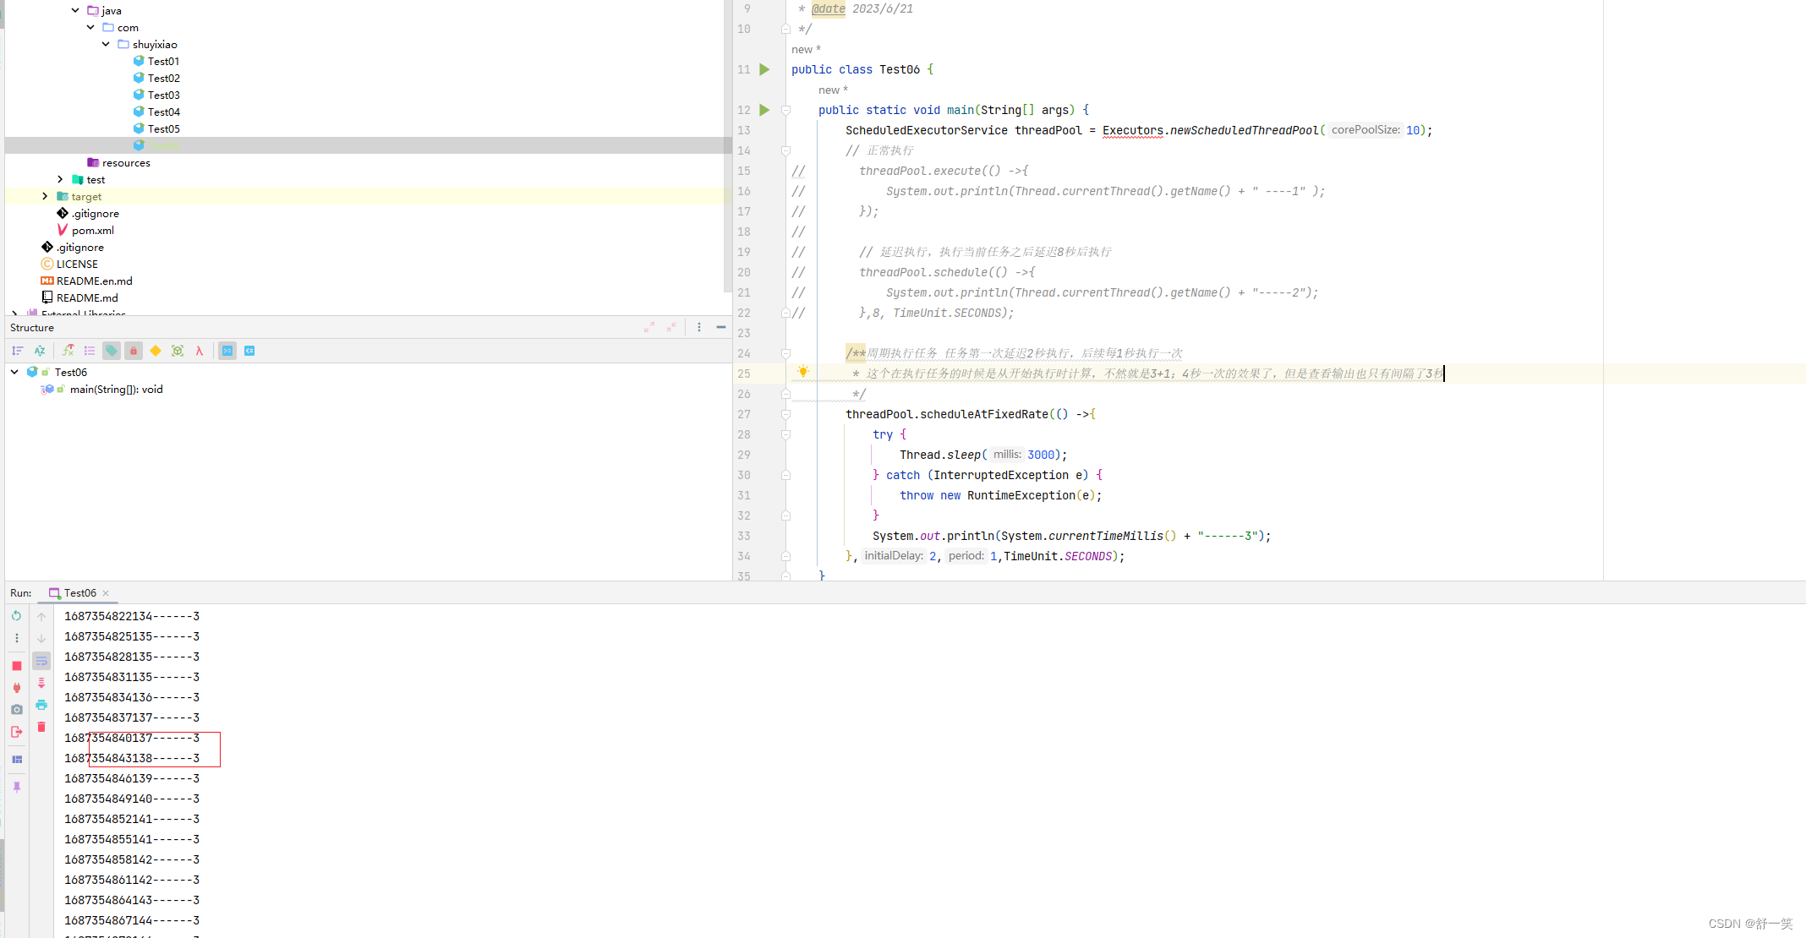This screenshot has width=1806, height=938.
Task: Collapse all nodes in Structure panel
Action: point(671,327)
